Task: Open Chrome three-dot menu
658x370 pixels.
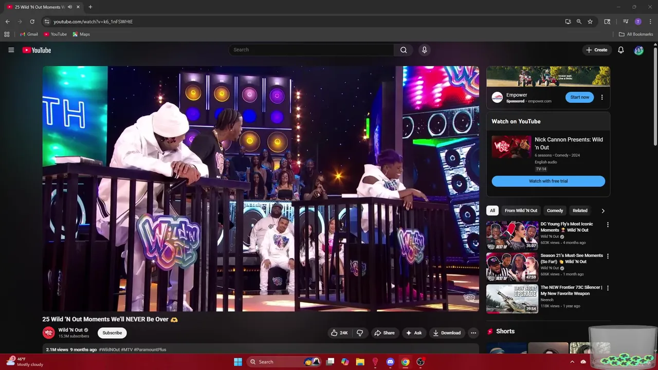Action: pos(650,22)
